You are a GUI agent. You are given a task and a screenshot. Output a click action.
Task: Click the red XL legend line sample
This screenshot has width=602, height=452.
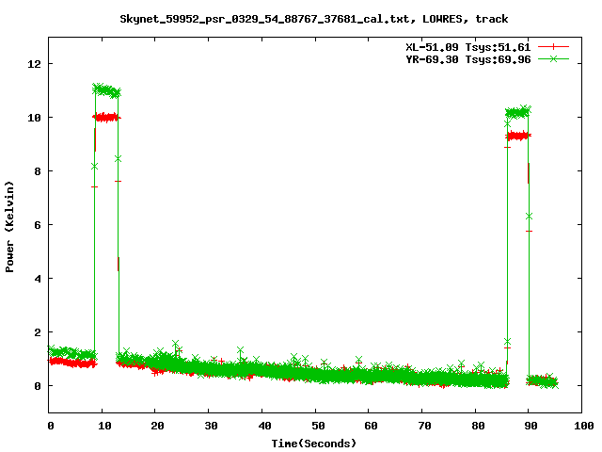553,47
